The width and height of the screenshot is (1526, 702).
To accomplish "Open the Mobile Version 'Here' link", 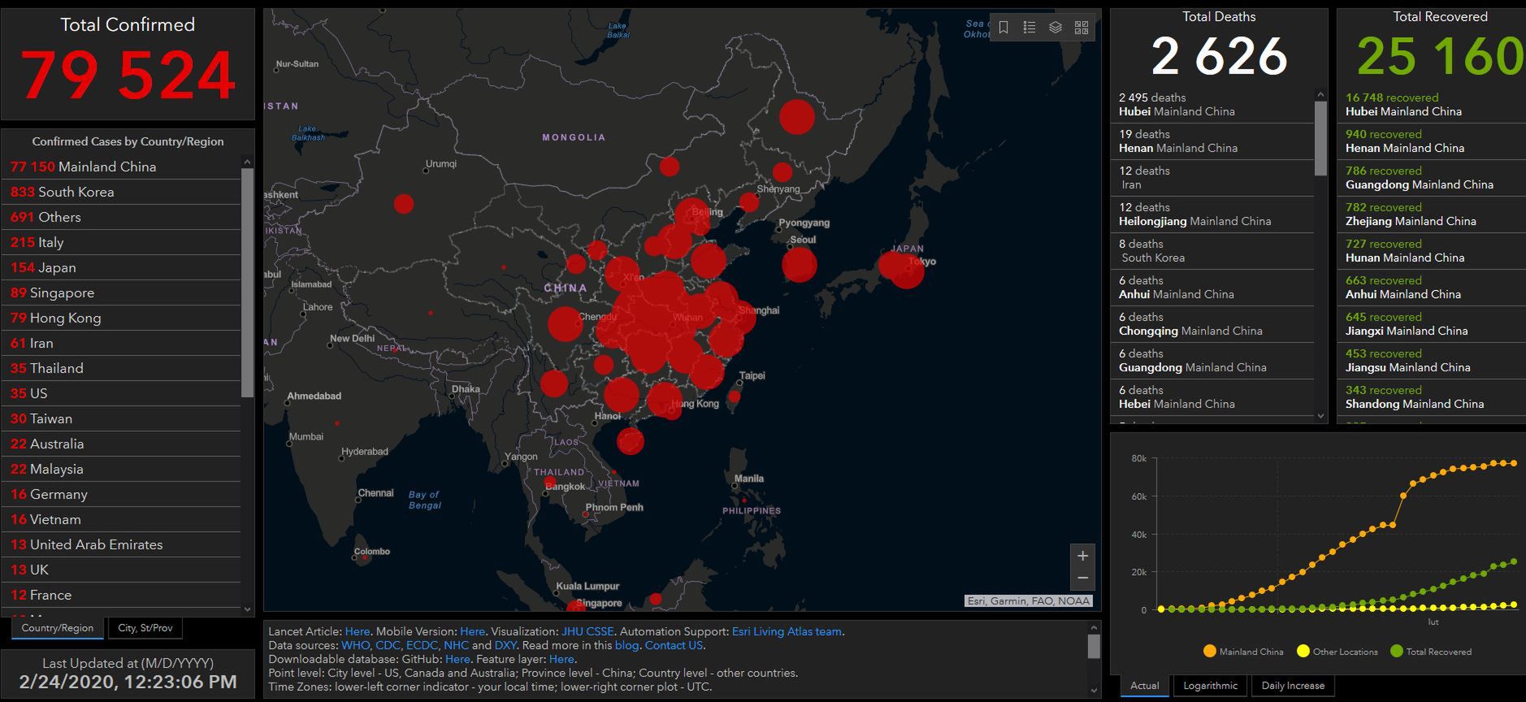I will tap(472, 631).
